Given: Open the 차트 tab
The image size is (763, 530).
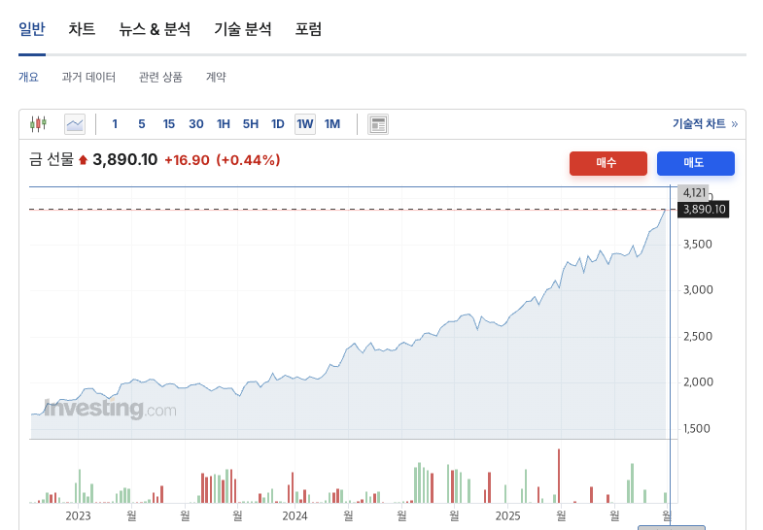Looking at the screenshot, I should pyautogui.click(x=82, y=29).
